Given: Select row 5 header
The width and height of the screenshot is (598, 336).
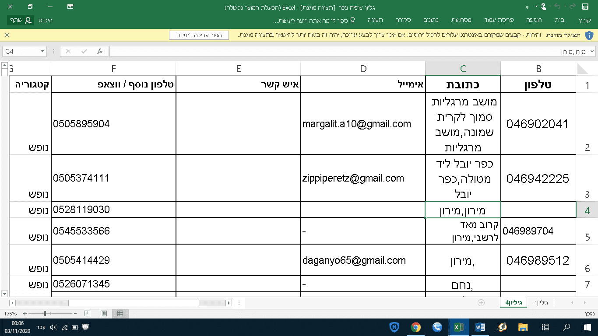Looking at the screenshot, I should coord(587,231).
